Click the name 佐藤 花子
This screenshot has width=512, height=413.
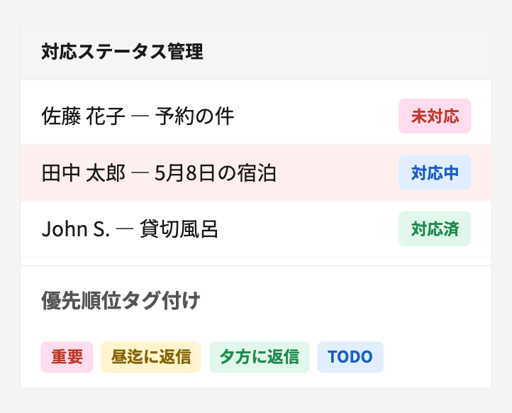tap(84, 116)
